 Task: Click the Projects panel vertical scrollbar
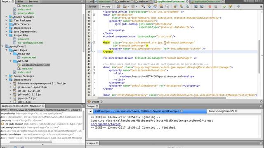83,33
